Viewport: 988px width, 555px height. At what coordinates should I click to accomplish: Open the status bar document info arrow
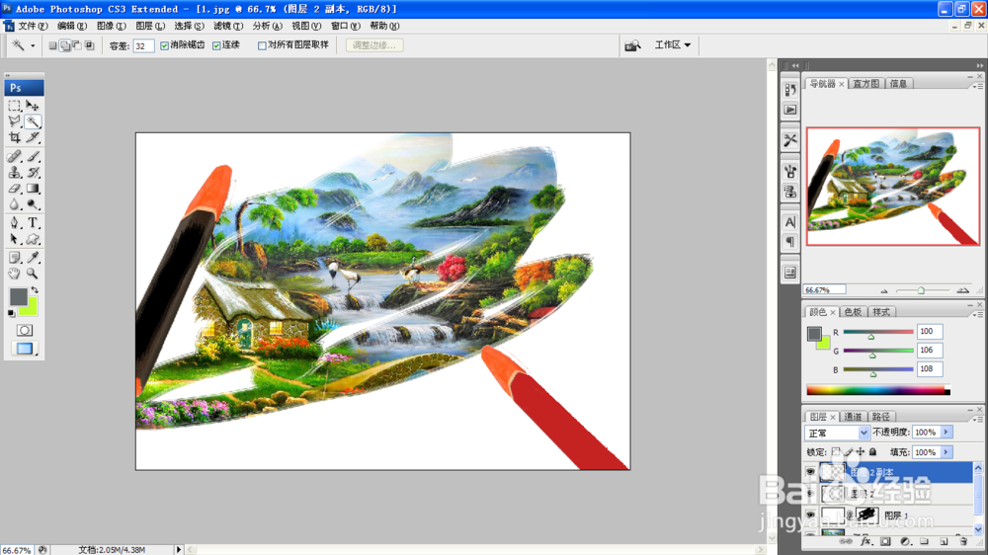click(178, 550)
